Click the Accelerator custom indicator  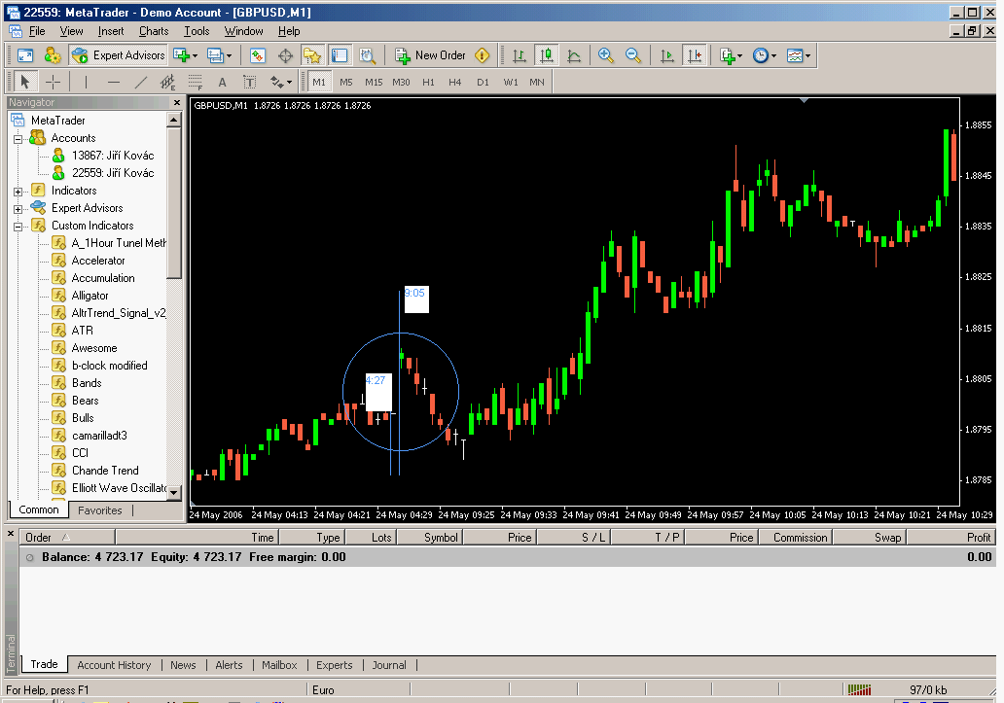98,261
